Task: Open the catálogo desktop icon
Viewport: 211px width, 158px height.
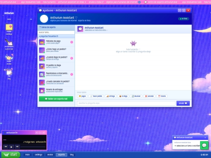Action: 9,29
